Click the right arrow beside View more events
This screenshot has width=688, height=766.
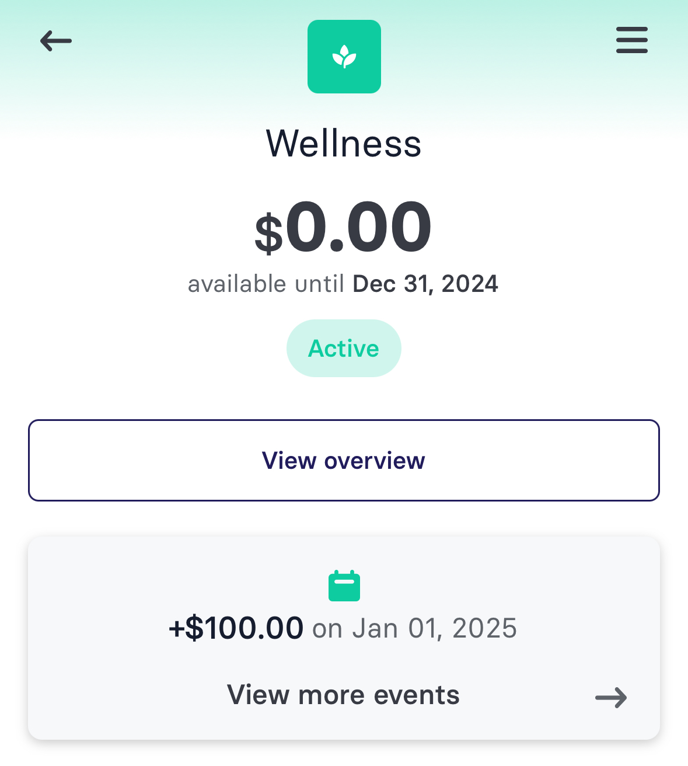[611, 698]
